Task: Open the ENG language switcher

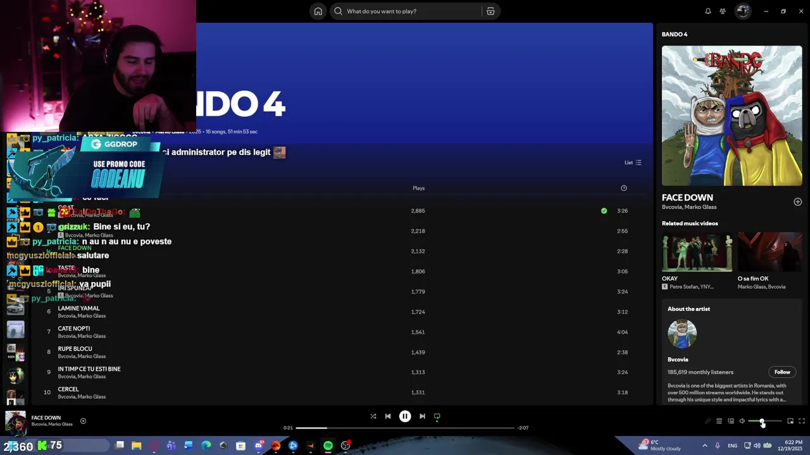Action: [732, 446]
